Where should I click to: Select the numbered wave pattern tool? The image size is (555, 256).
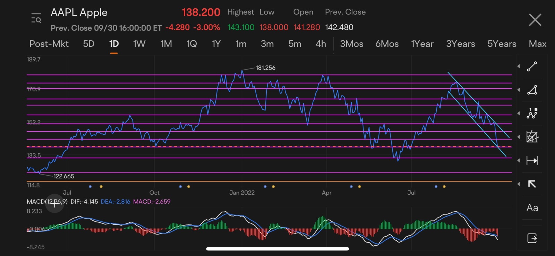point(532,114)
